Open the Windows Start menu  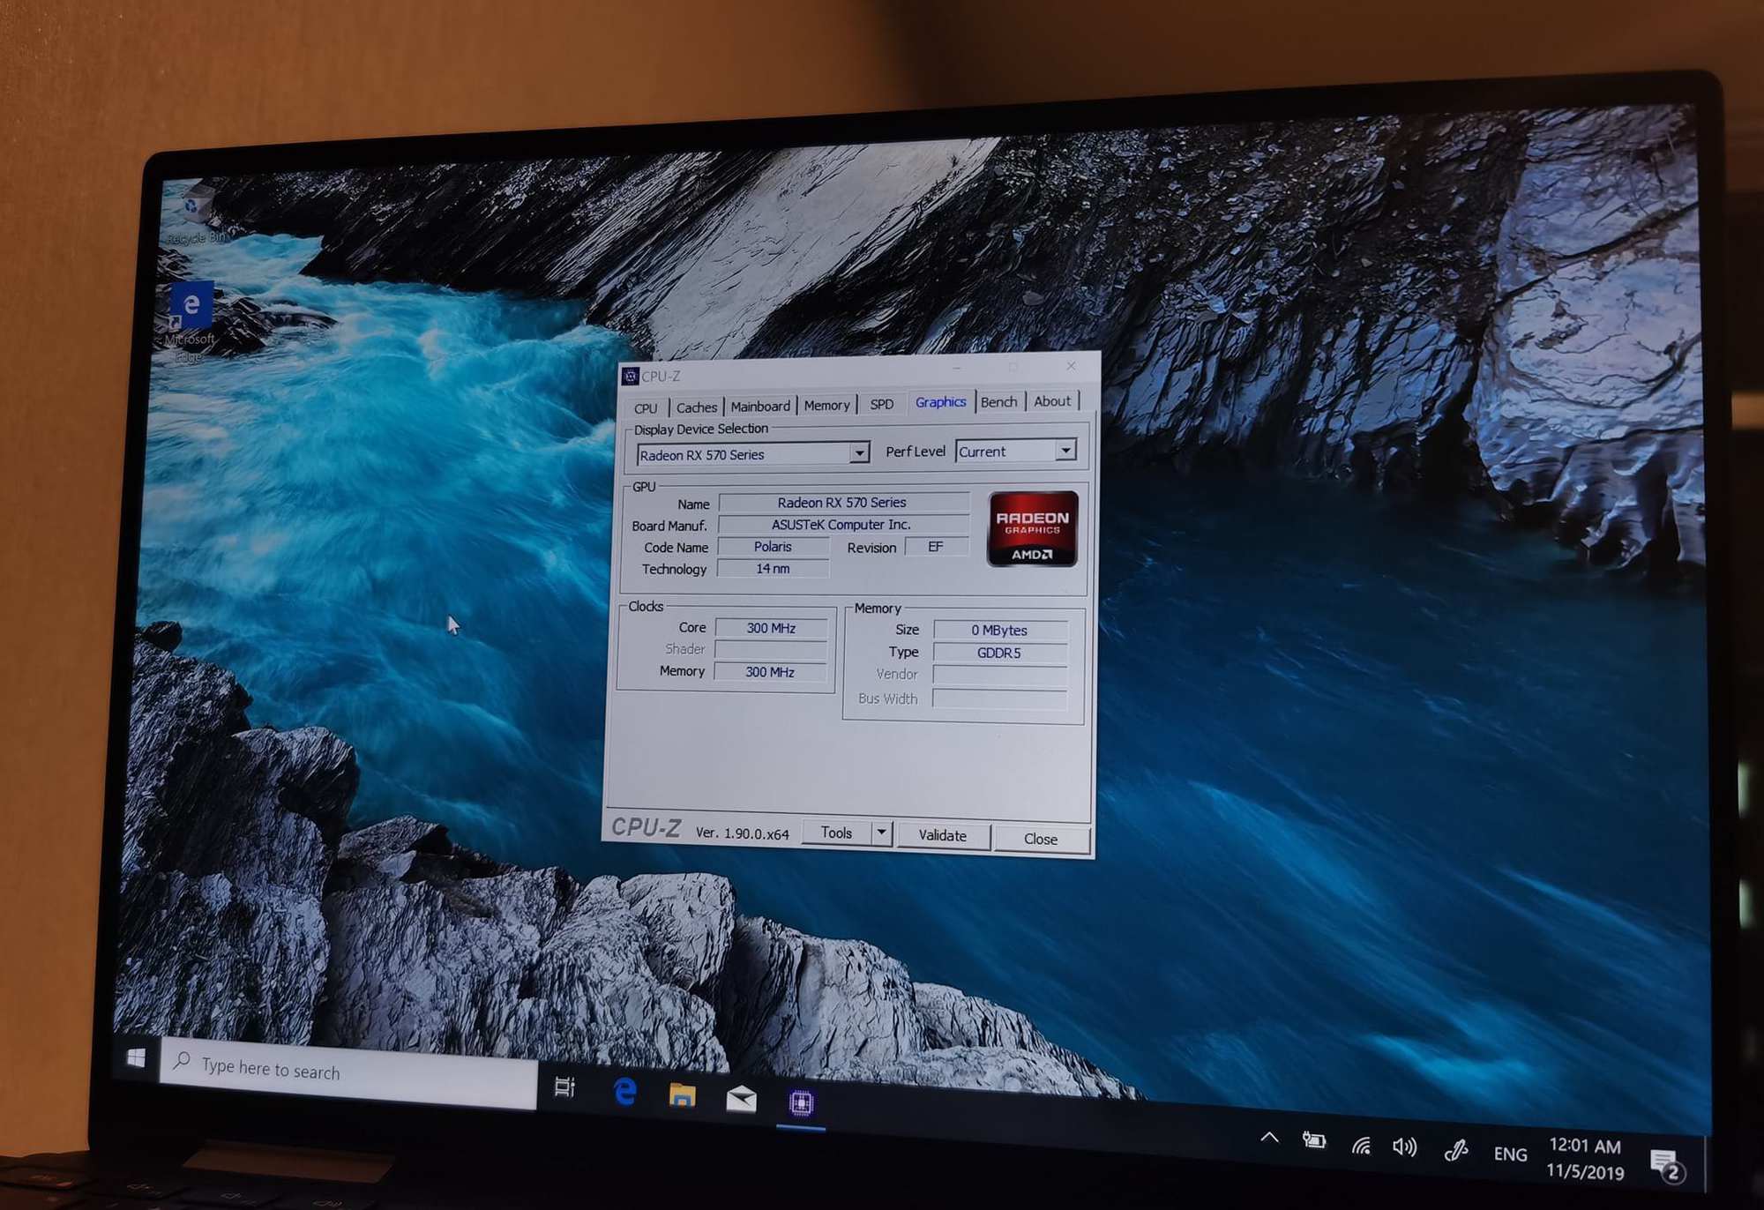tap(136, 1057)
